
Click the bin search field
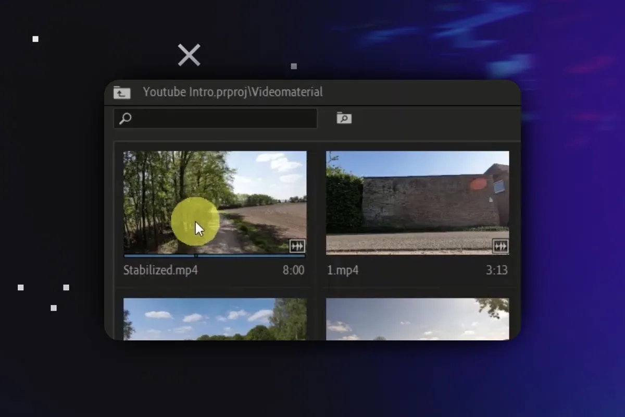tap(215, 118)
